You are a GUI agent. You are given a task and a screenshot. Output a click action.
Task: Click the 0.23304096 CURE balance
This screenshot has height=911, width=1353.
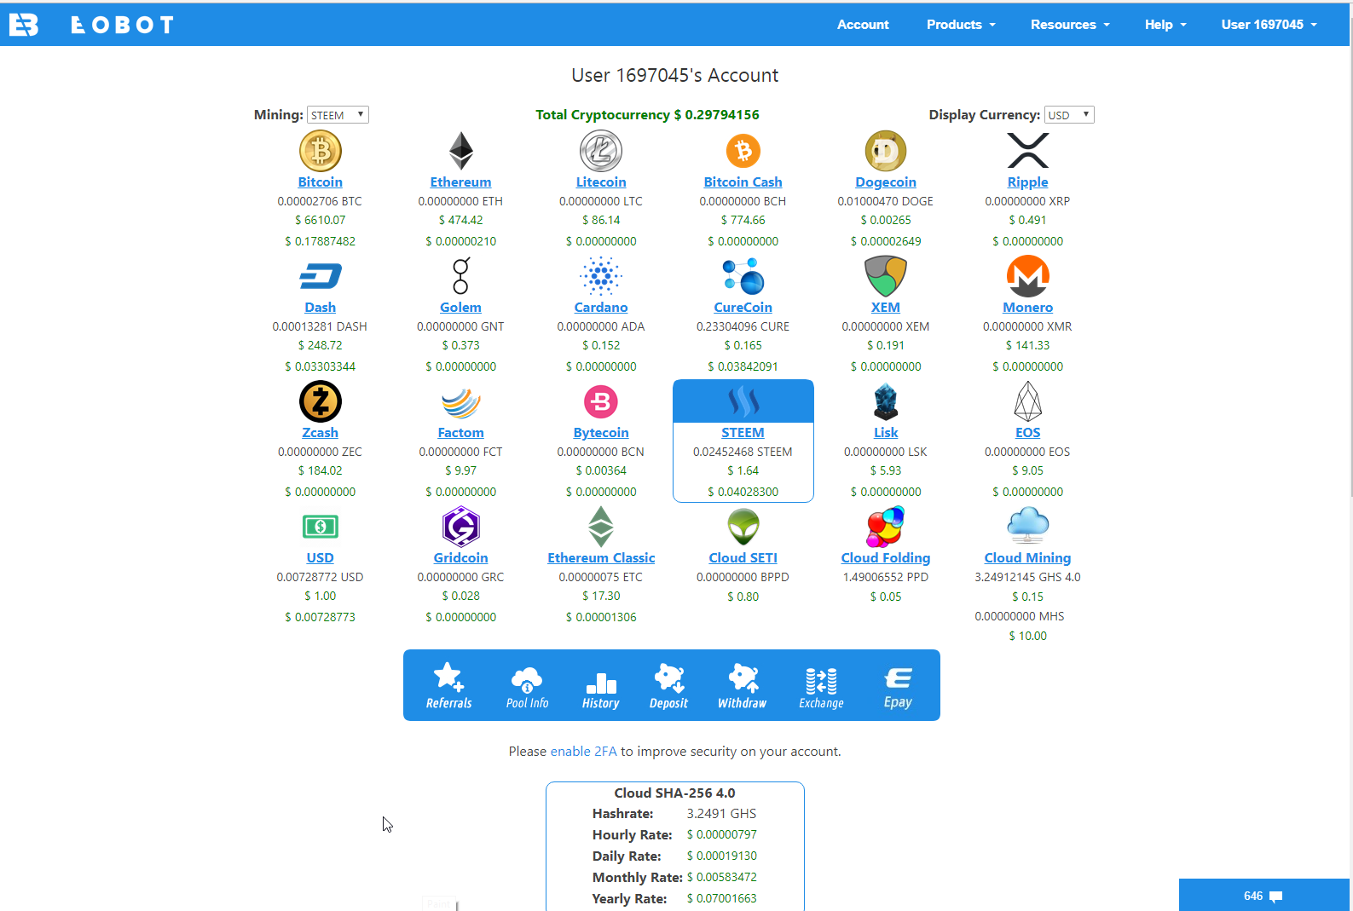click(x=743, y=327)
